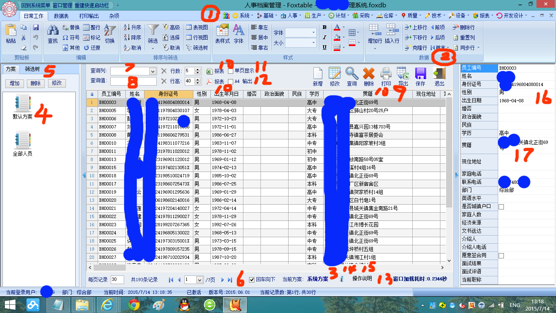This screenshot has height=313, width=556.
Task: Uncheck the 回车向下 checkbox
Action: (252, 280)
